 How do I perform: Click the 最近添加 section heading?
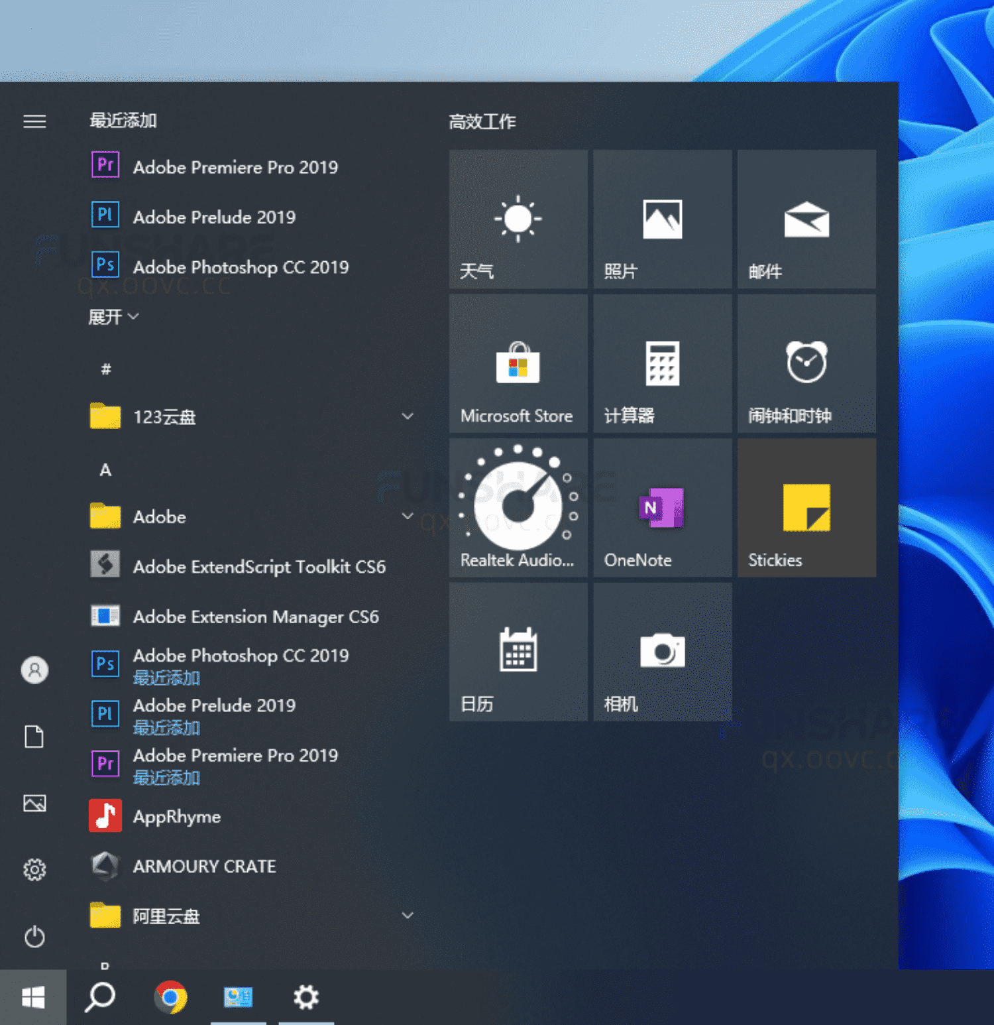(123, 120)
